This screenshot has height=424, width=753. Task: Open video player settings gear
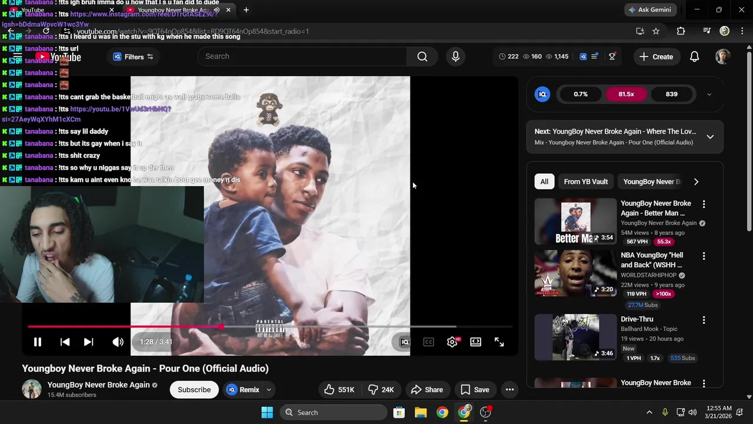pos(452,342)
